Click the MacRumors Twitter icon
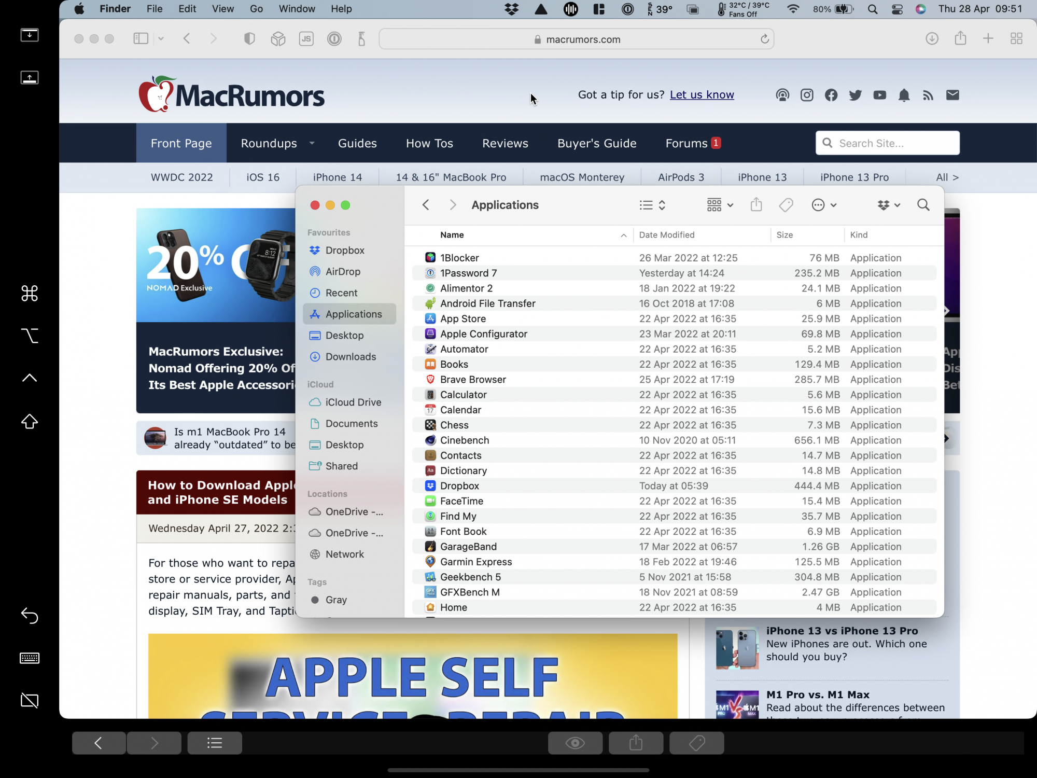Screen dimensions: 1037x778 pyautogui.click(x=855, y=95)
